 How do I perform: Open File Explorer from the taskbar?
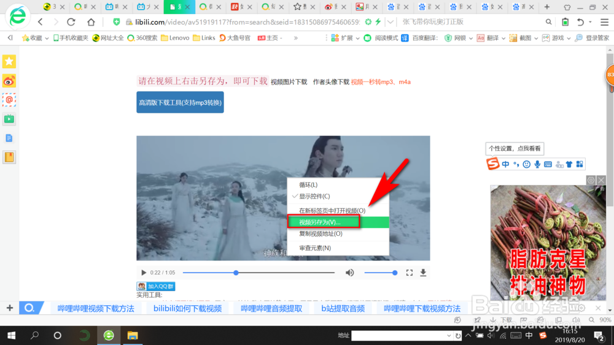click(133, 336)
